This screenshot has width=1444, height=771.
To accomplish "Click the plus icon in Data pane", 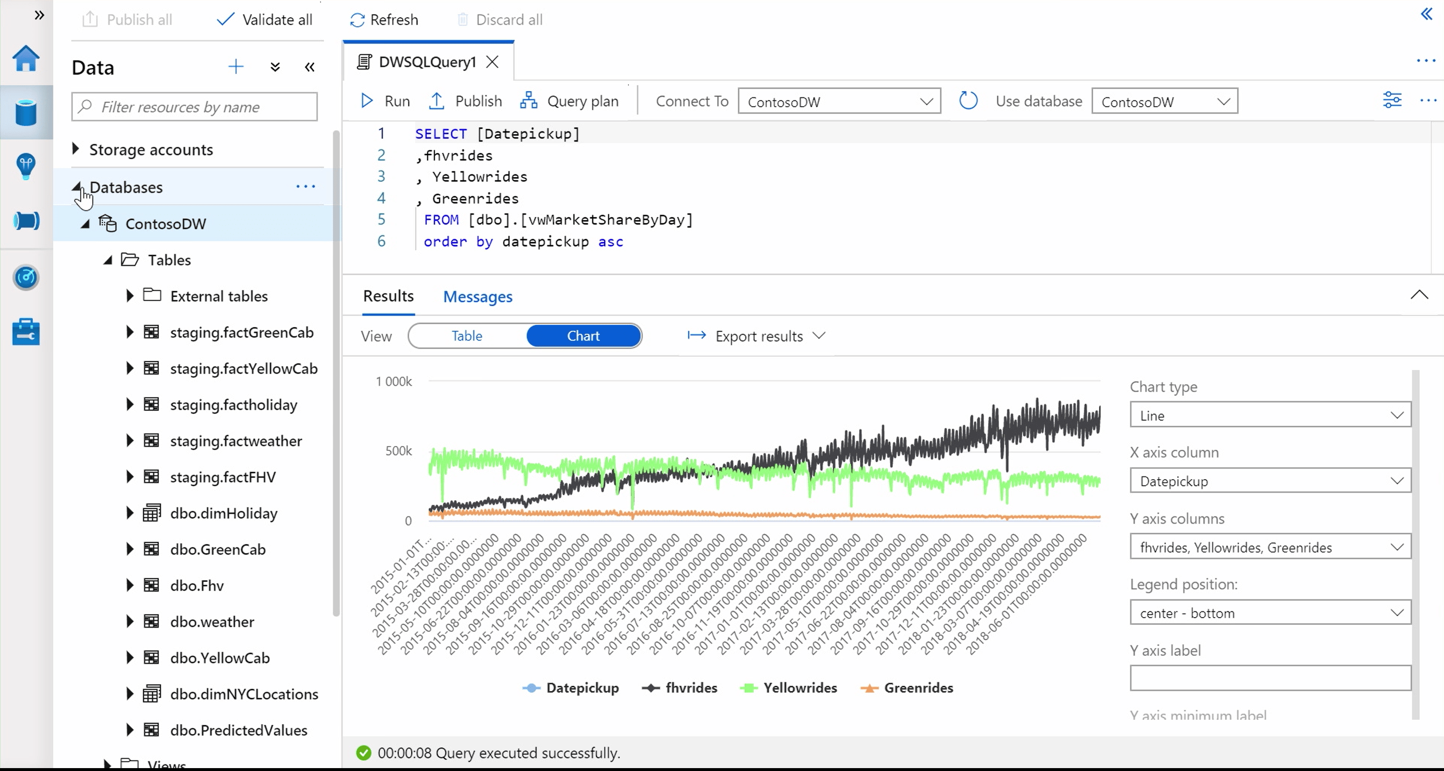I will coord(236,67).
